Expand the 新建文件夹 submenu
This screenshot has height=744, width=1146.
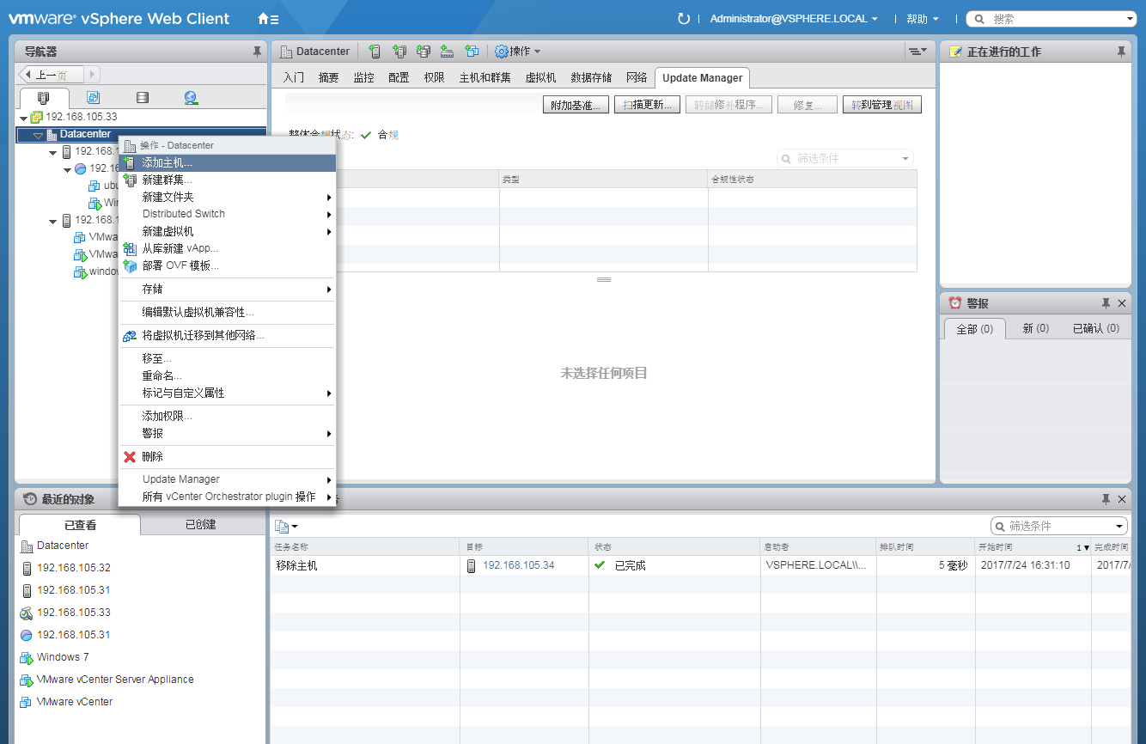coord(228,197)
